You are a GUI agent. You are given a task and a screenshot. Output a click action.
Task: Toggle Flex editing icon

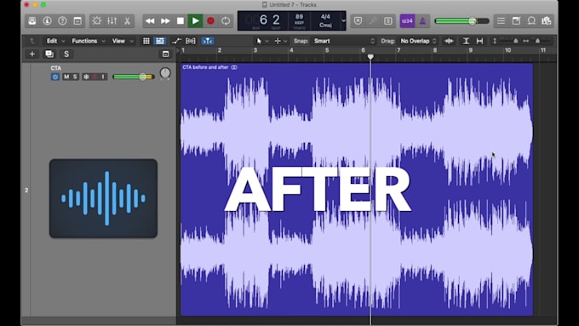(191, 41)
